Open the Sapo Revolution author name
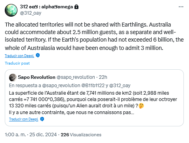This screenshot has width=189, height=143. (x=36, y=77)
